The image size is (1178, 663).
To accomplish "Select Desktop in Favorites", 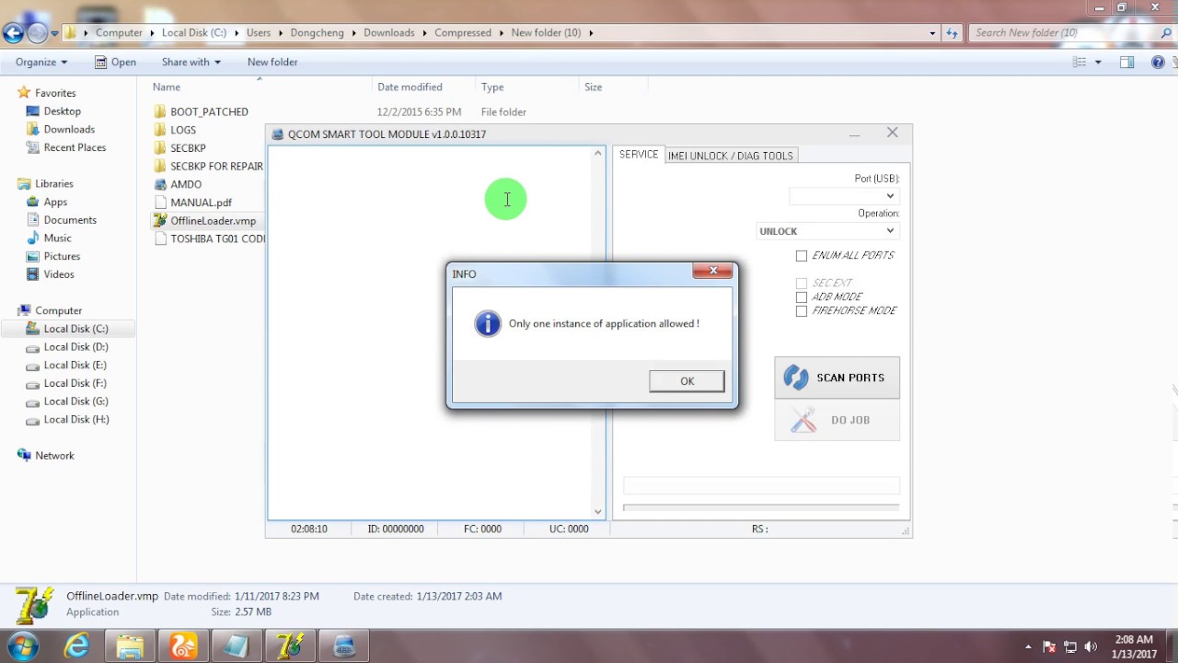I will (x=62, y=111).
